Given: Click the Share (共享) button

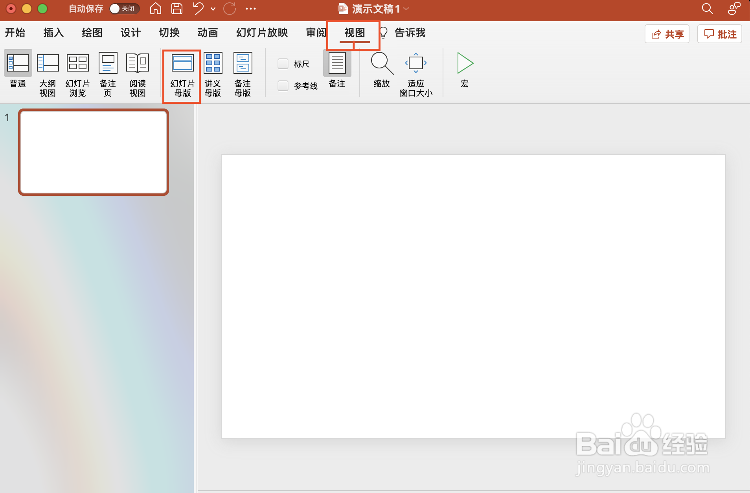Looking at the screenshot, I should point(667,34).
